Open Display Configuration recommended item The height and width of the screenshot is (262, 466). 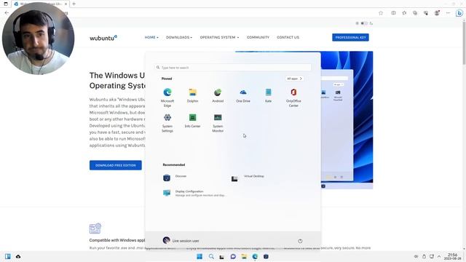tap(194, 194)
